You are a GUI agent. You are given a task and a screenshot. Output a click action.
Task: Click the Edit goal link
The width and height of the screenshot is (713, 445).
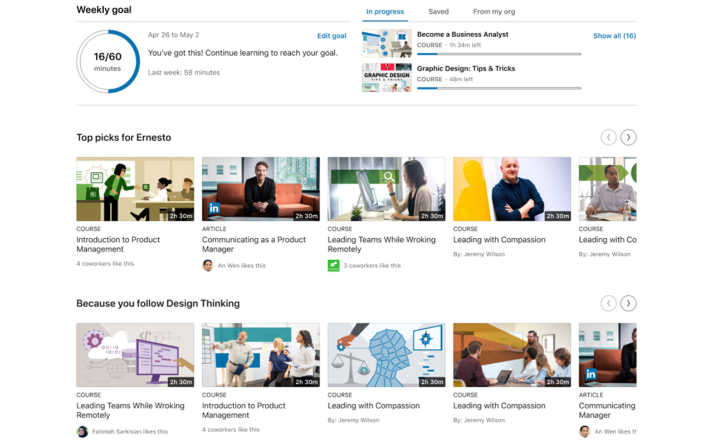click(x=331, y=35)
